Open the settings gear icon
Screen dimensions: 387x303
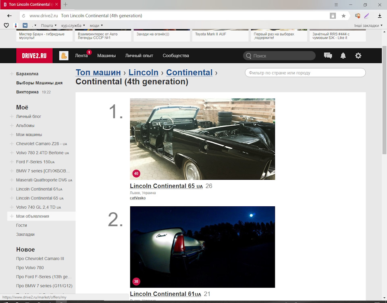(358, 56)
